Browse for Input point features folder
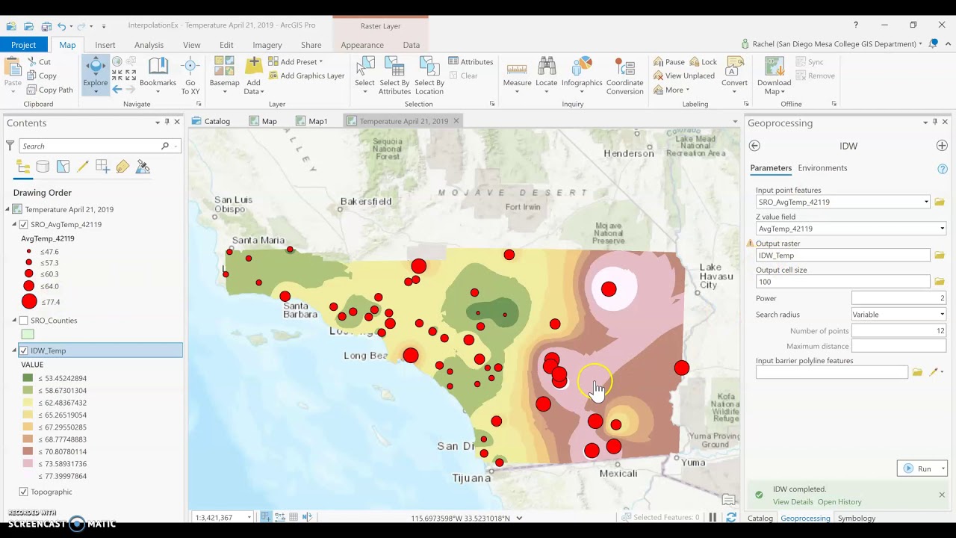This screenshot has width=956, height=538. click(x=940, y=202)
